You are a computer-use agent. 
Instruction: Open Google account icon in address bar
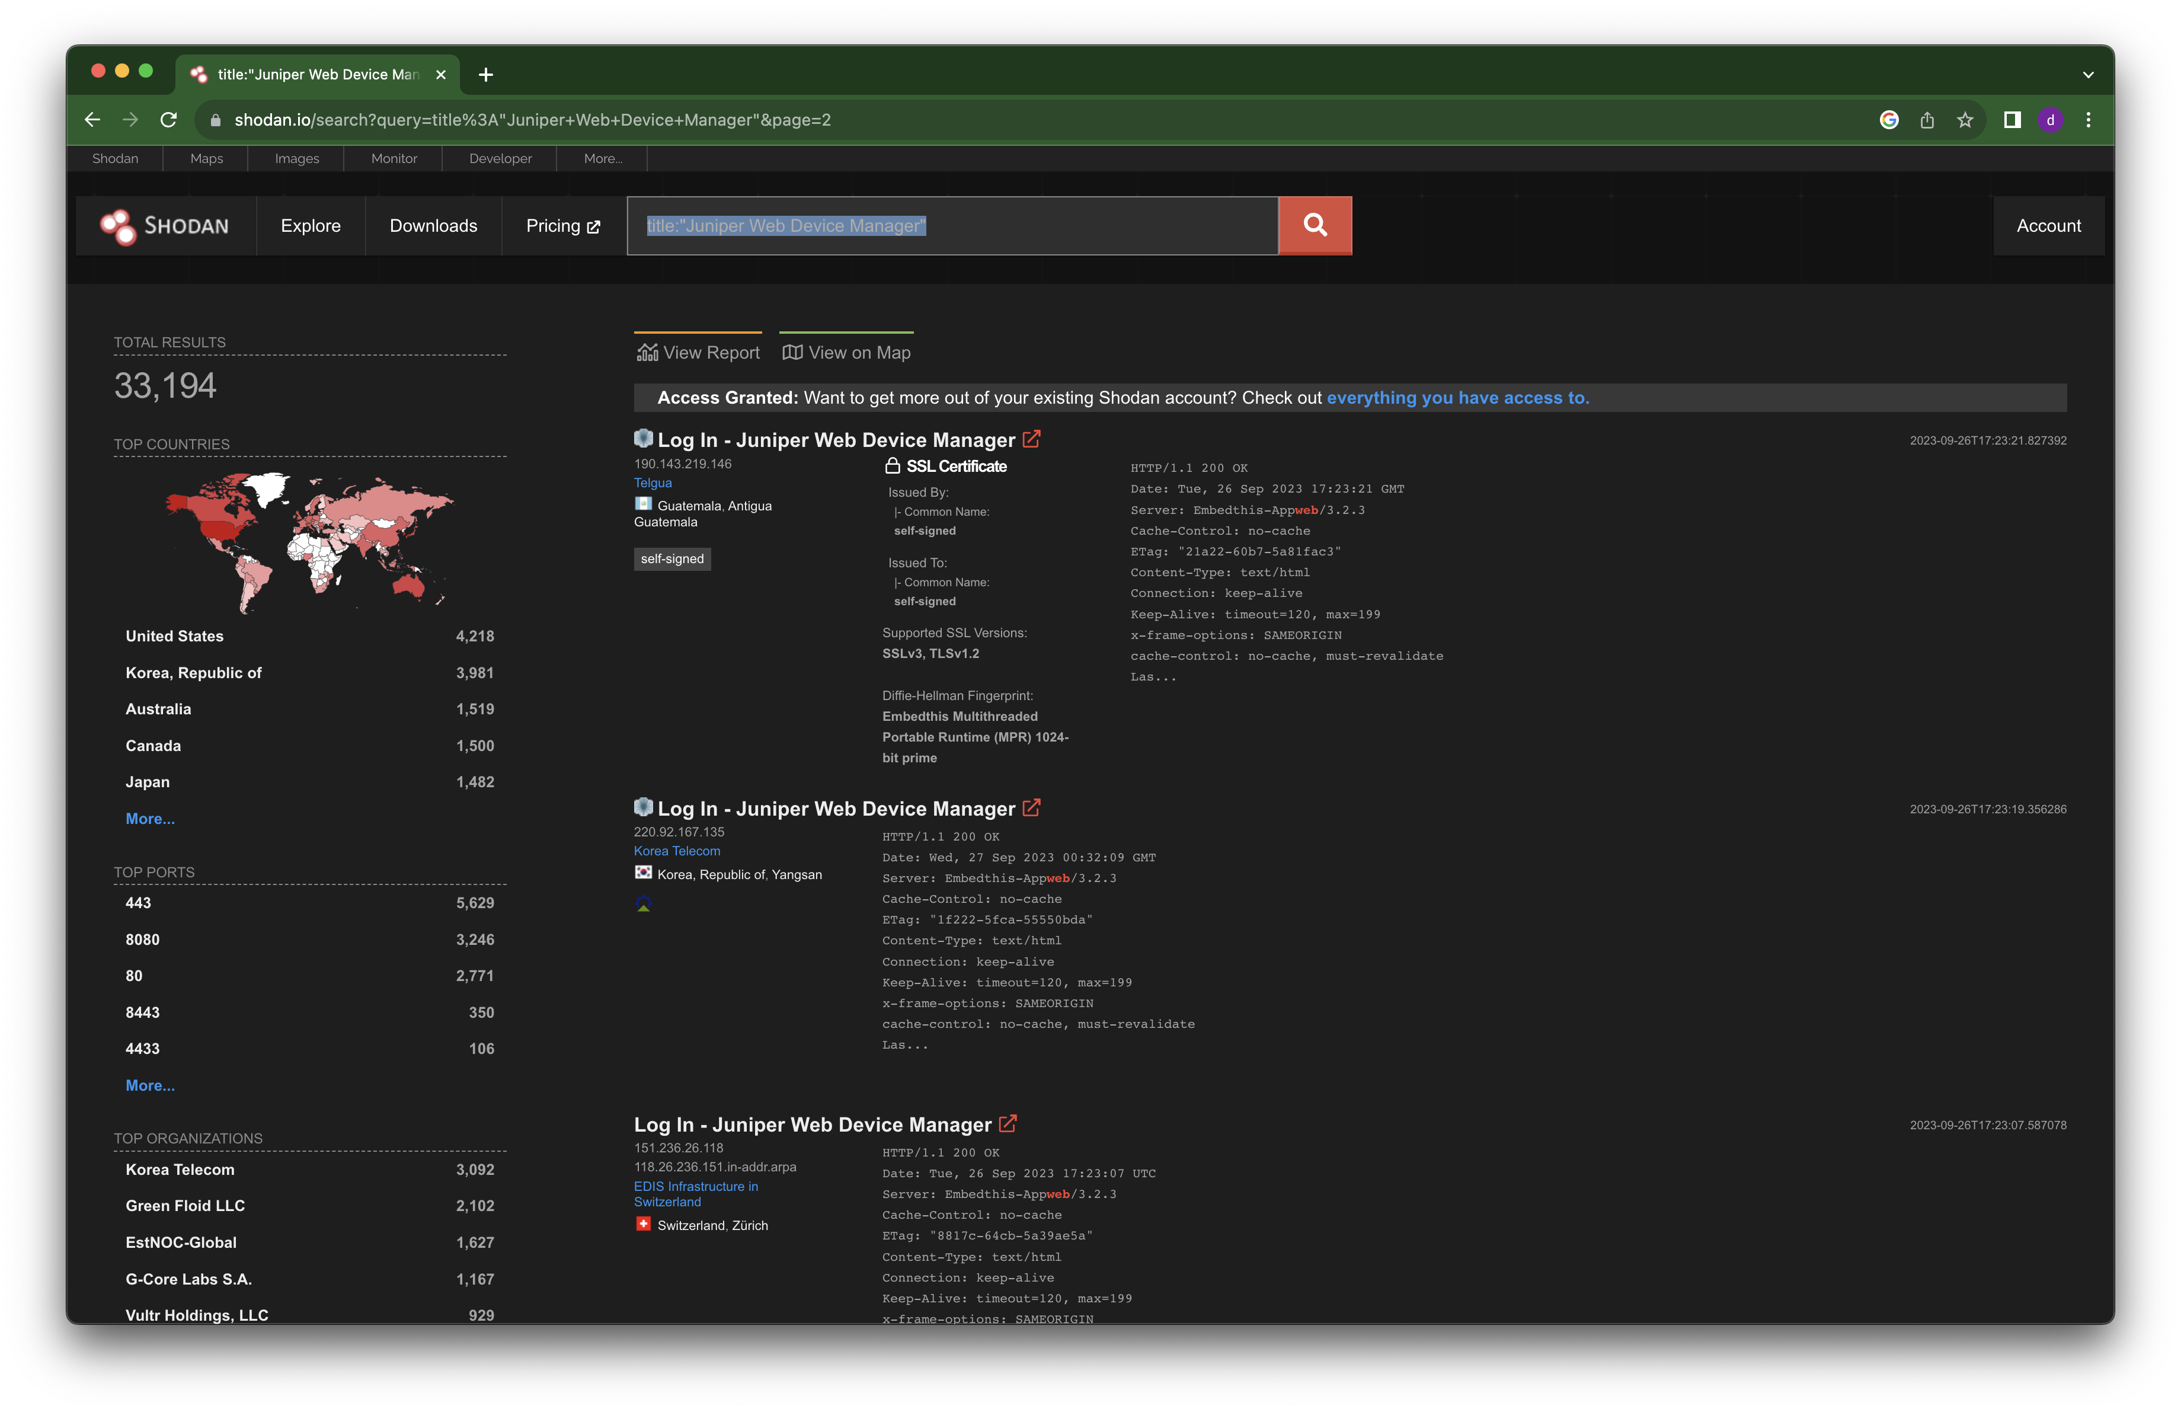[x=1889, y=120]
